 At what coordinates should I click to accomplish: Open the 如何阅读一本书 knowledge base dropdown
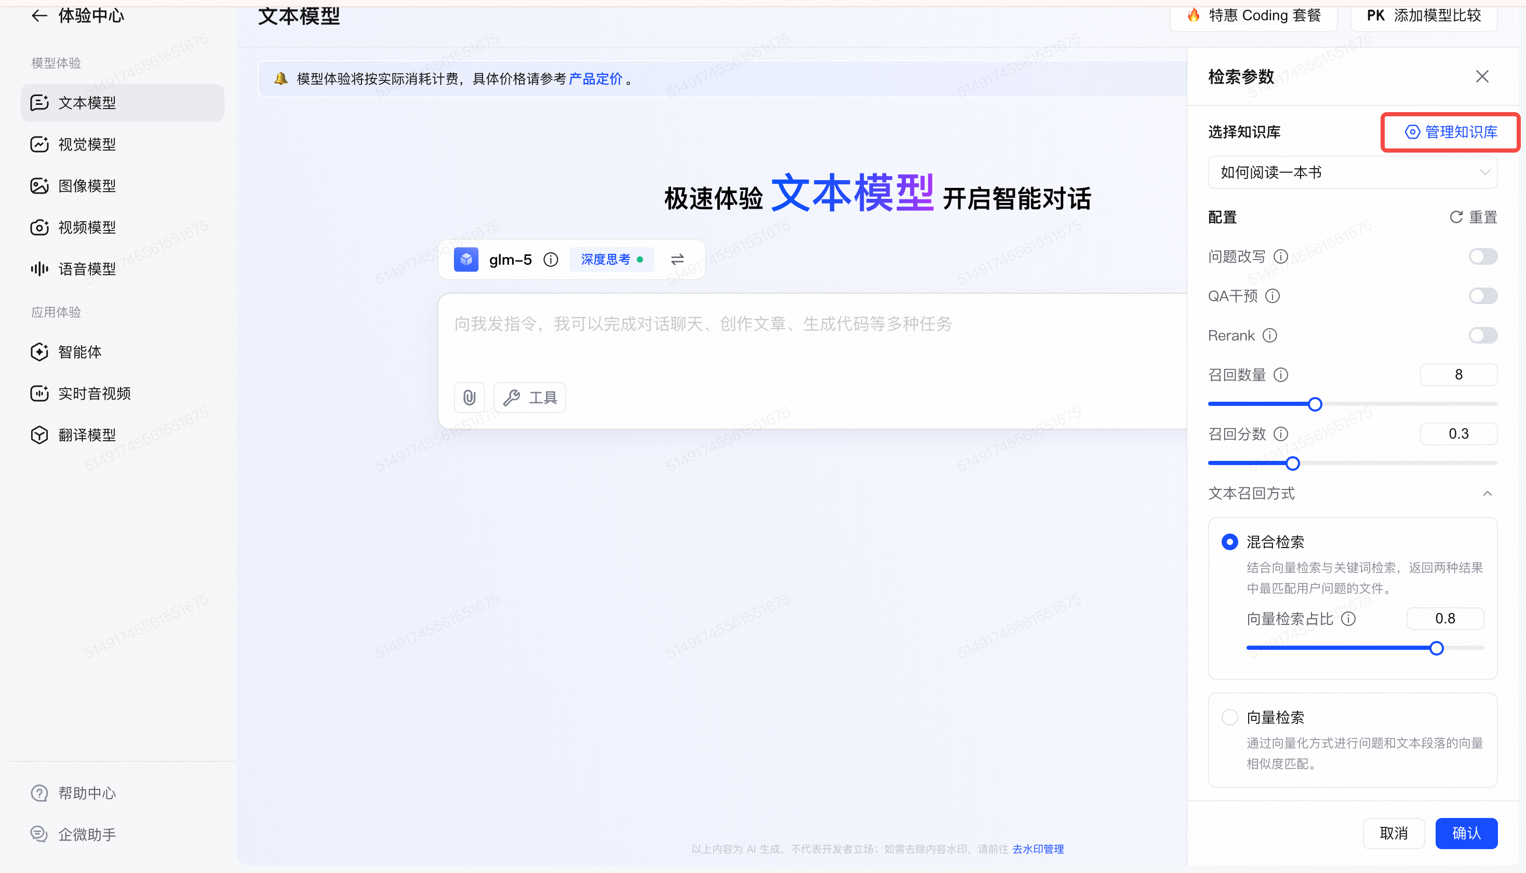[x=1352, y=173]
